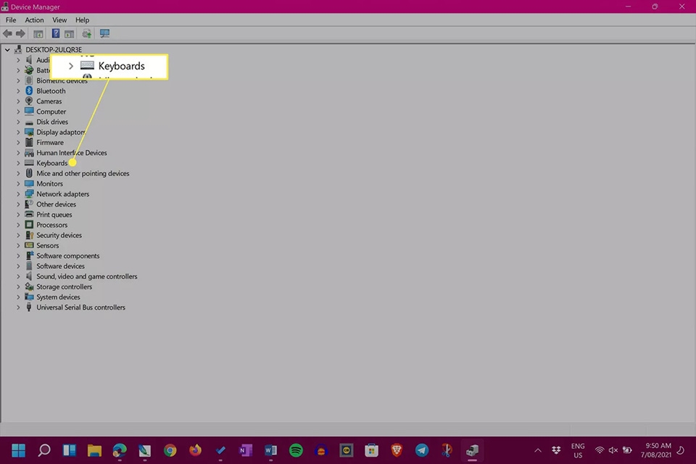
Task: Open taskbar Search magnifier
Action: click(44, 451)
